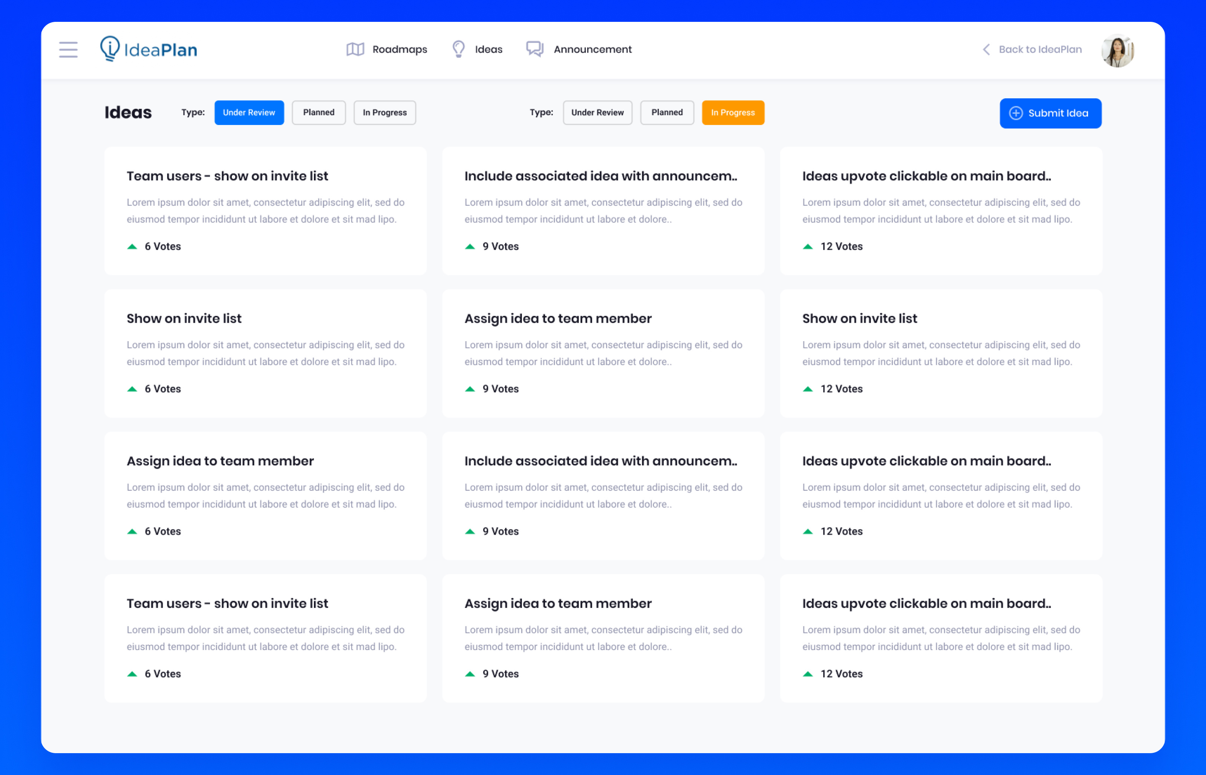The height and width of the screenshot is (775, 1206).
Task: Enable the 'In Progress' filter on the right
Action: pos(733,112)
